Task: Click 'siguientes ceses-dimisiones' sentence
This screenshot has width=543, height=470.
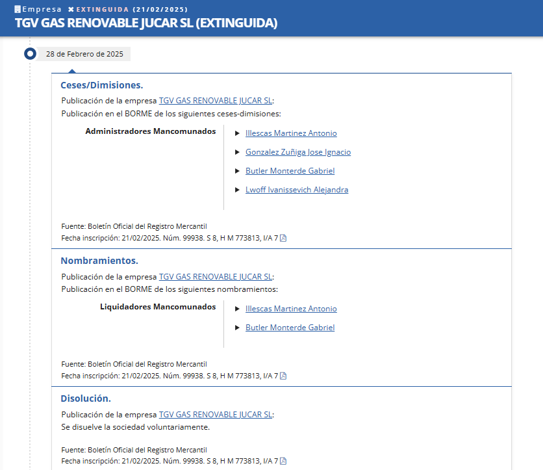Action: point(171,114)
